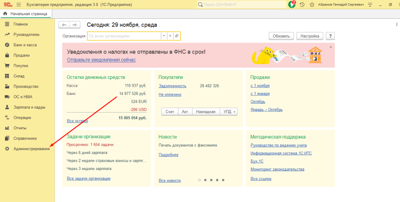
Task: Expand the УПД button dropdown arrow
Action: (234, 112)
